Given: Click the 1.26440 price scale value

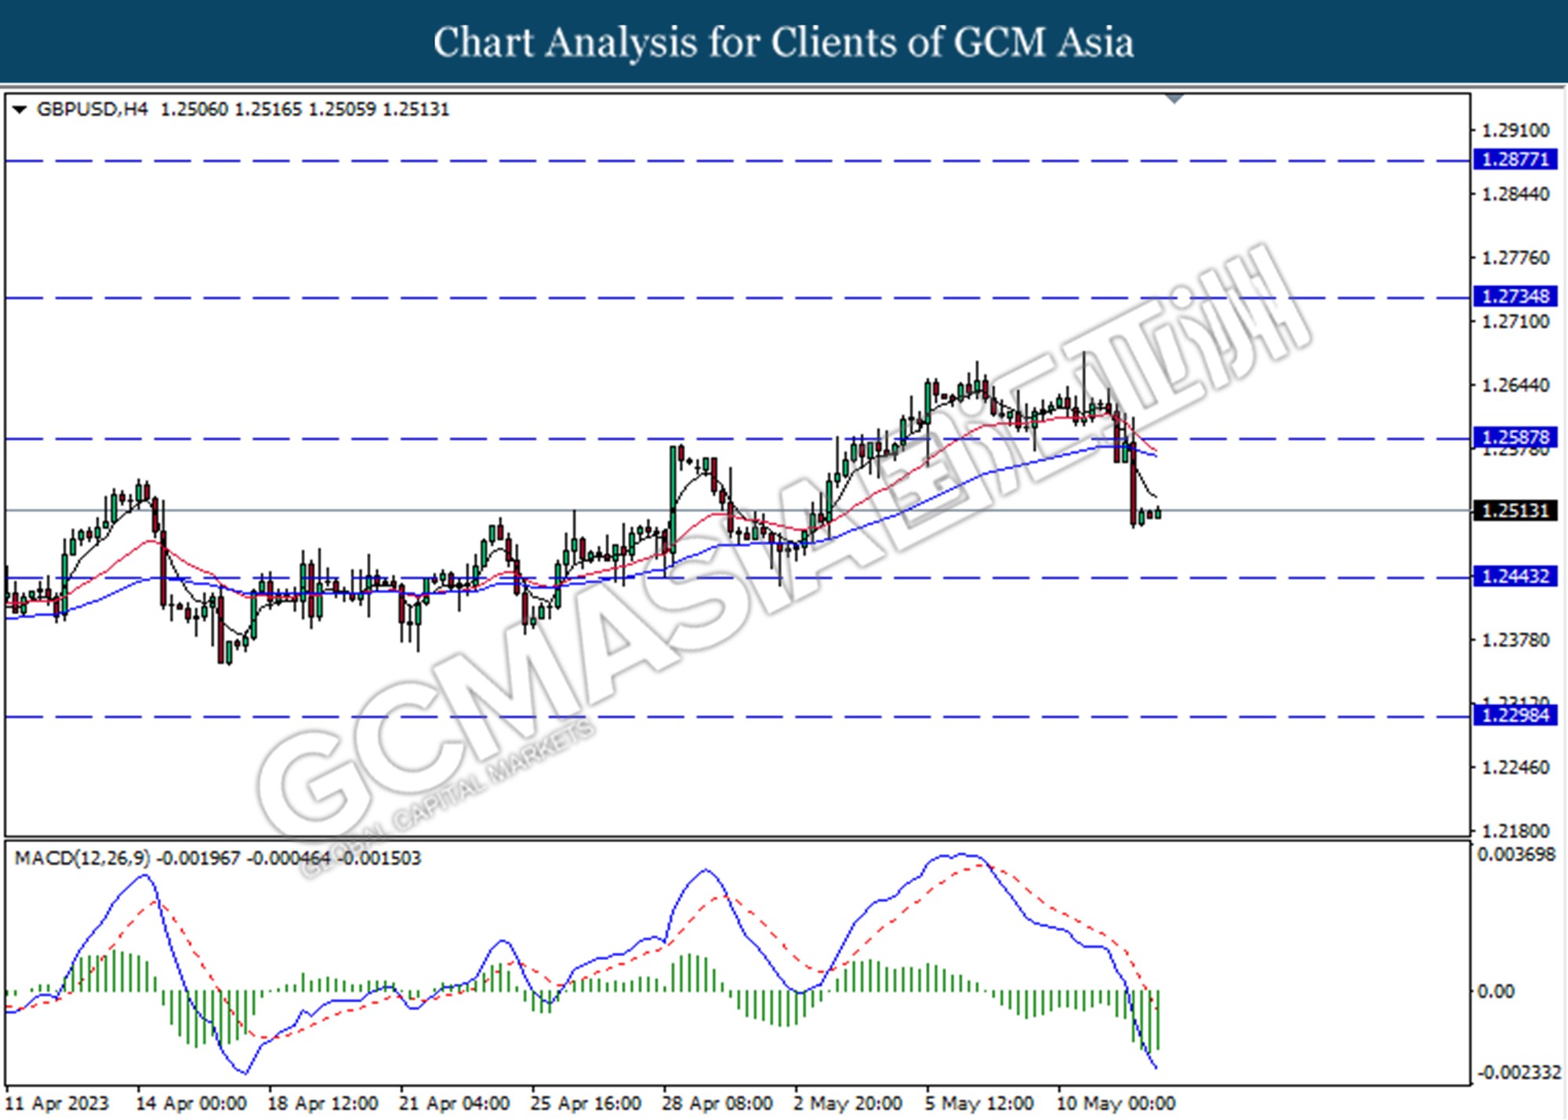Looking at the screenshot, I should click(x=1515, y=385).
